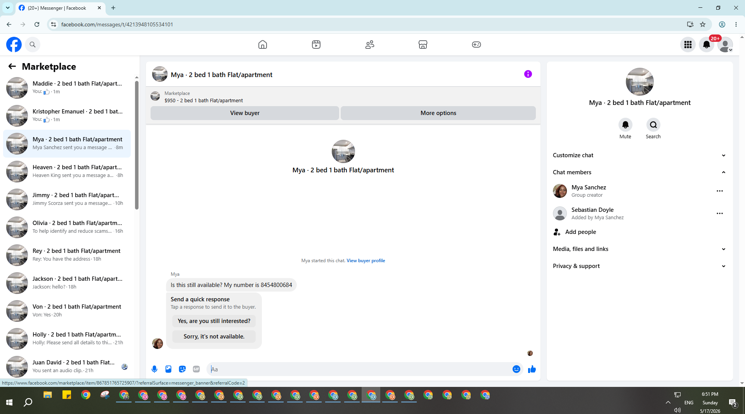This screenshot has height=414, width=745.
Task: Open Olivia's apartment conversation
Action: click(x=67, y=227)
